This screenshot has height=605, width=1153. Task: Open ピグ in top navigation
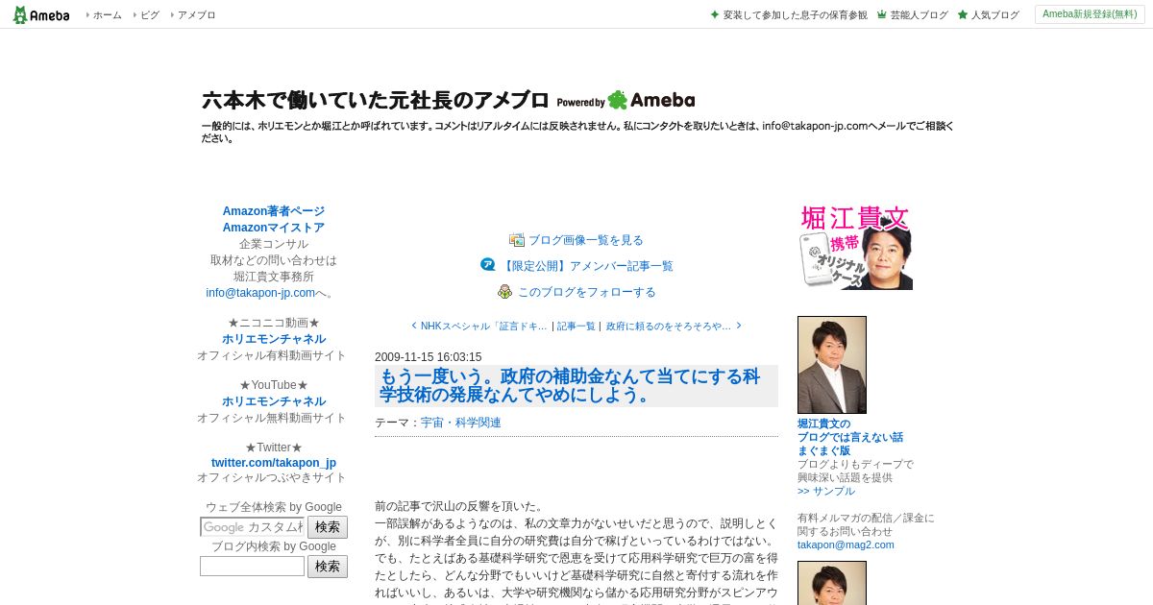click(149, 15)
